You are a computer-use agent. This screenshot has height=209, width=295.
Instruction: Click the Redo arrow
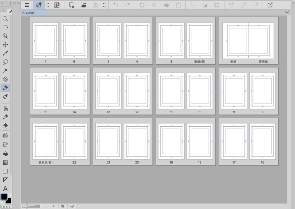pyautogui.click(x=127, y=5)
